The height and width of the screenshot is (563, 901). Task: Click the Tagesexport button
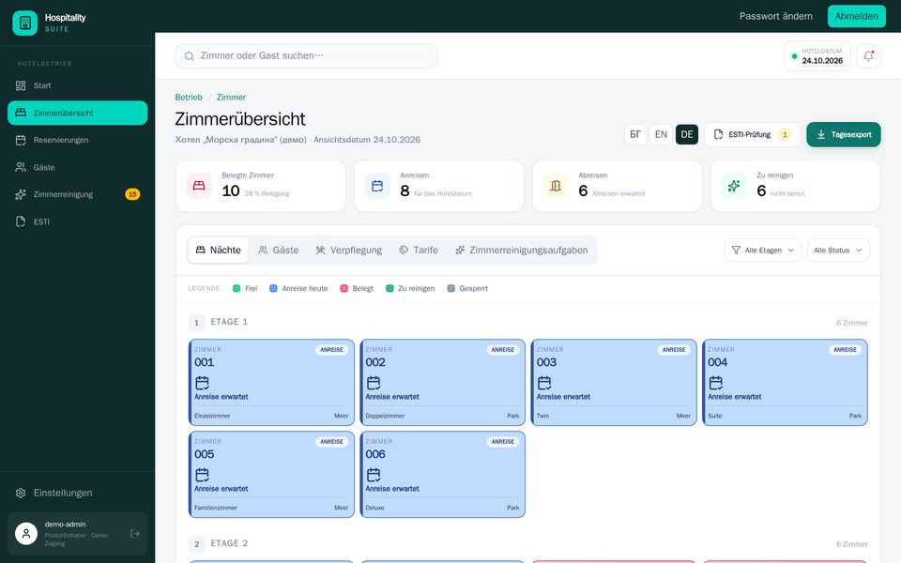click(844, 134)
